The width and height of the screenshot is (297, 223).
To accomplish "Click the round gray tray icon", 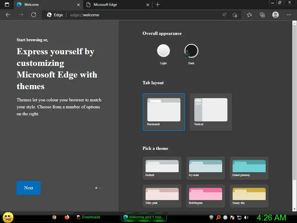I will [225, 217].
